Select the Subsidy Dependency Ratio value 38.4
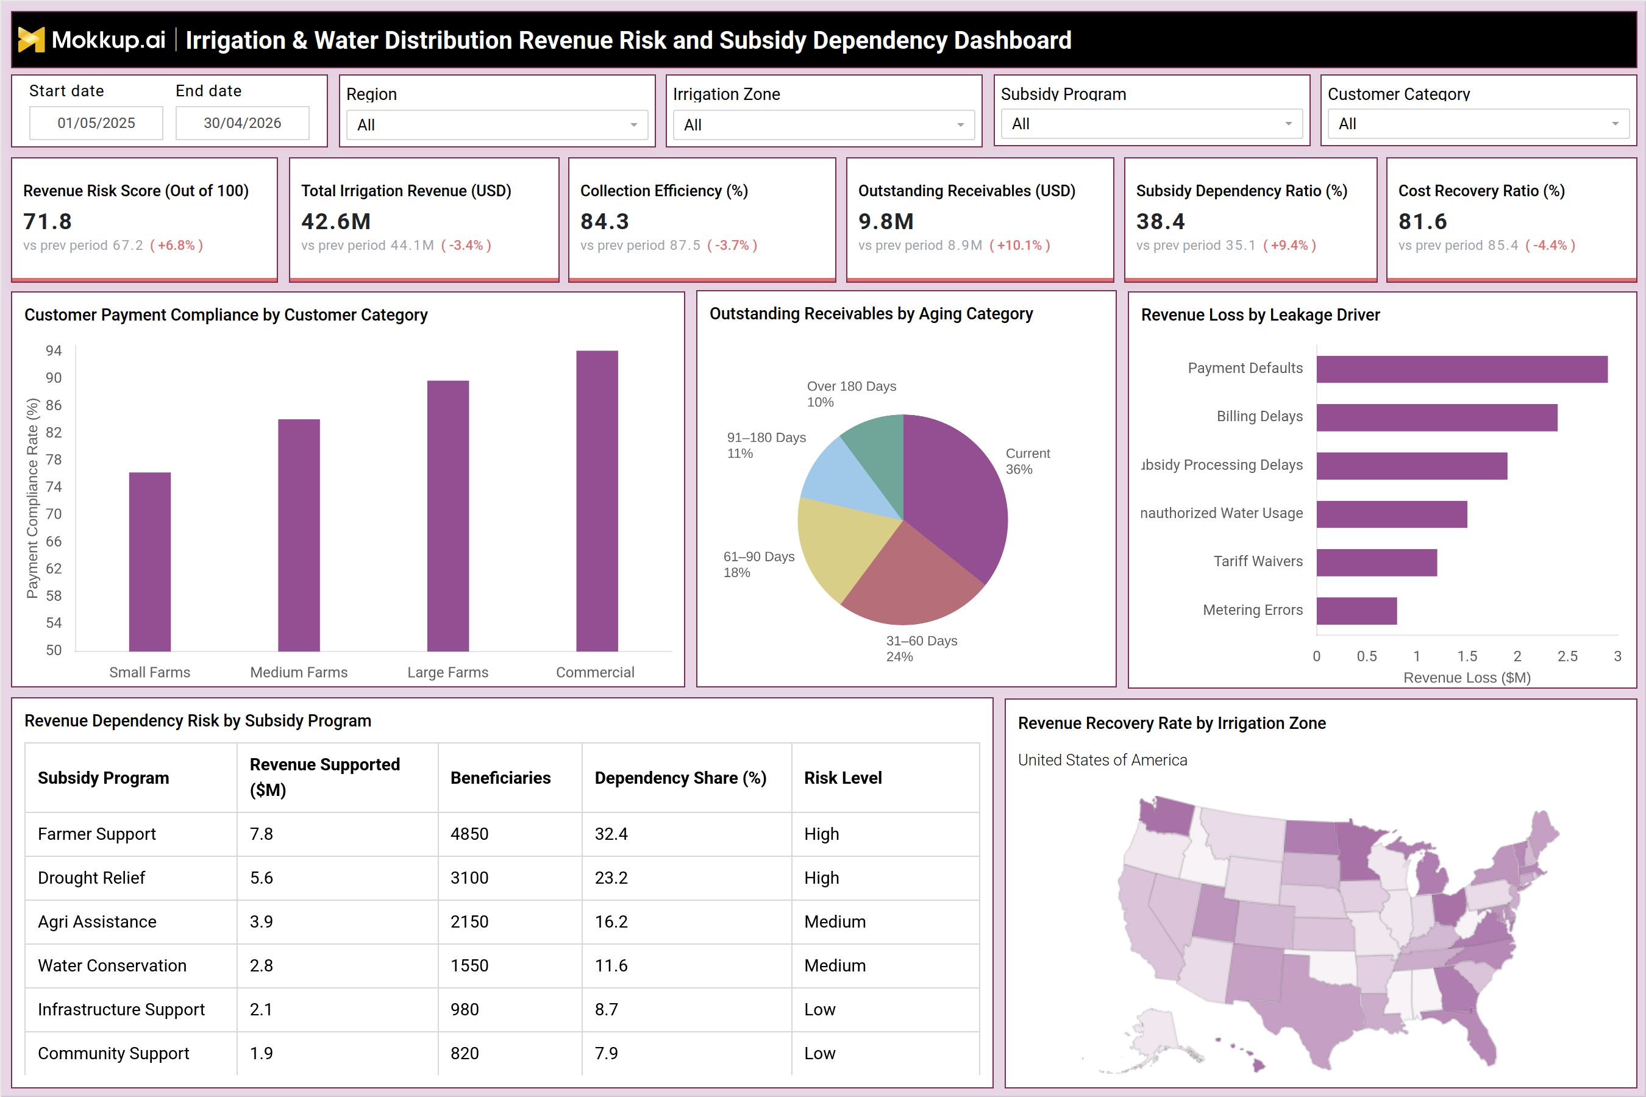This screenshot has width=1646, height=1097. [1160, 222]
